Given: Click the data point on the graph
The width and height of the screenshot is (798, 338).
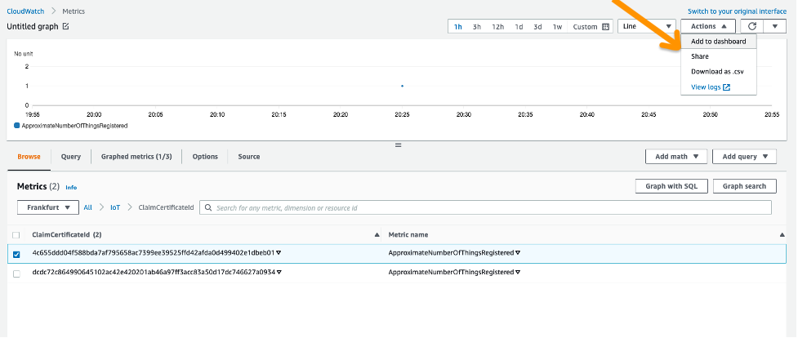Looking at the screenshot, I should [x=402, y=86].
